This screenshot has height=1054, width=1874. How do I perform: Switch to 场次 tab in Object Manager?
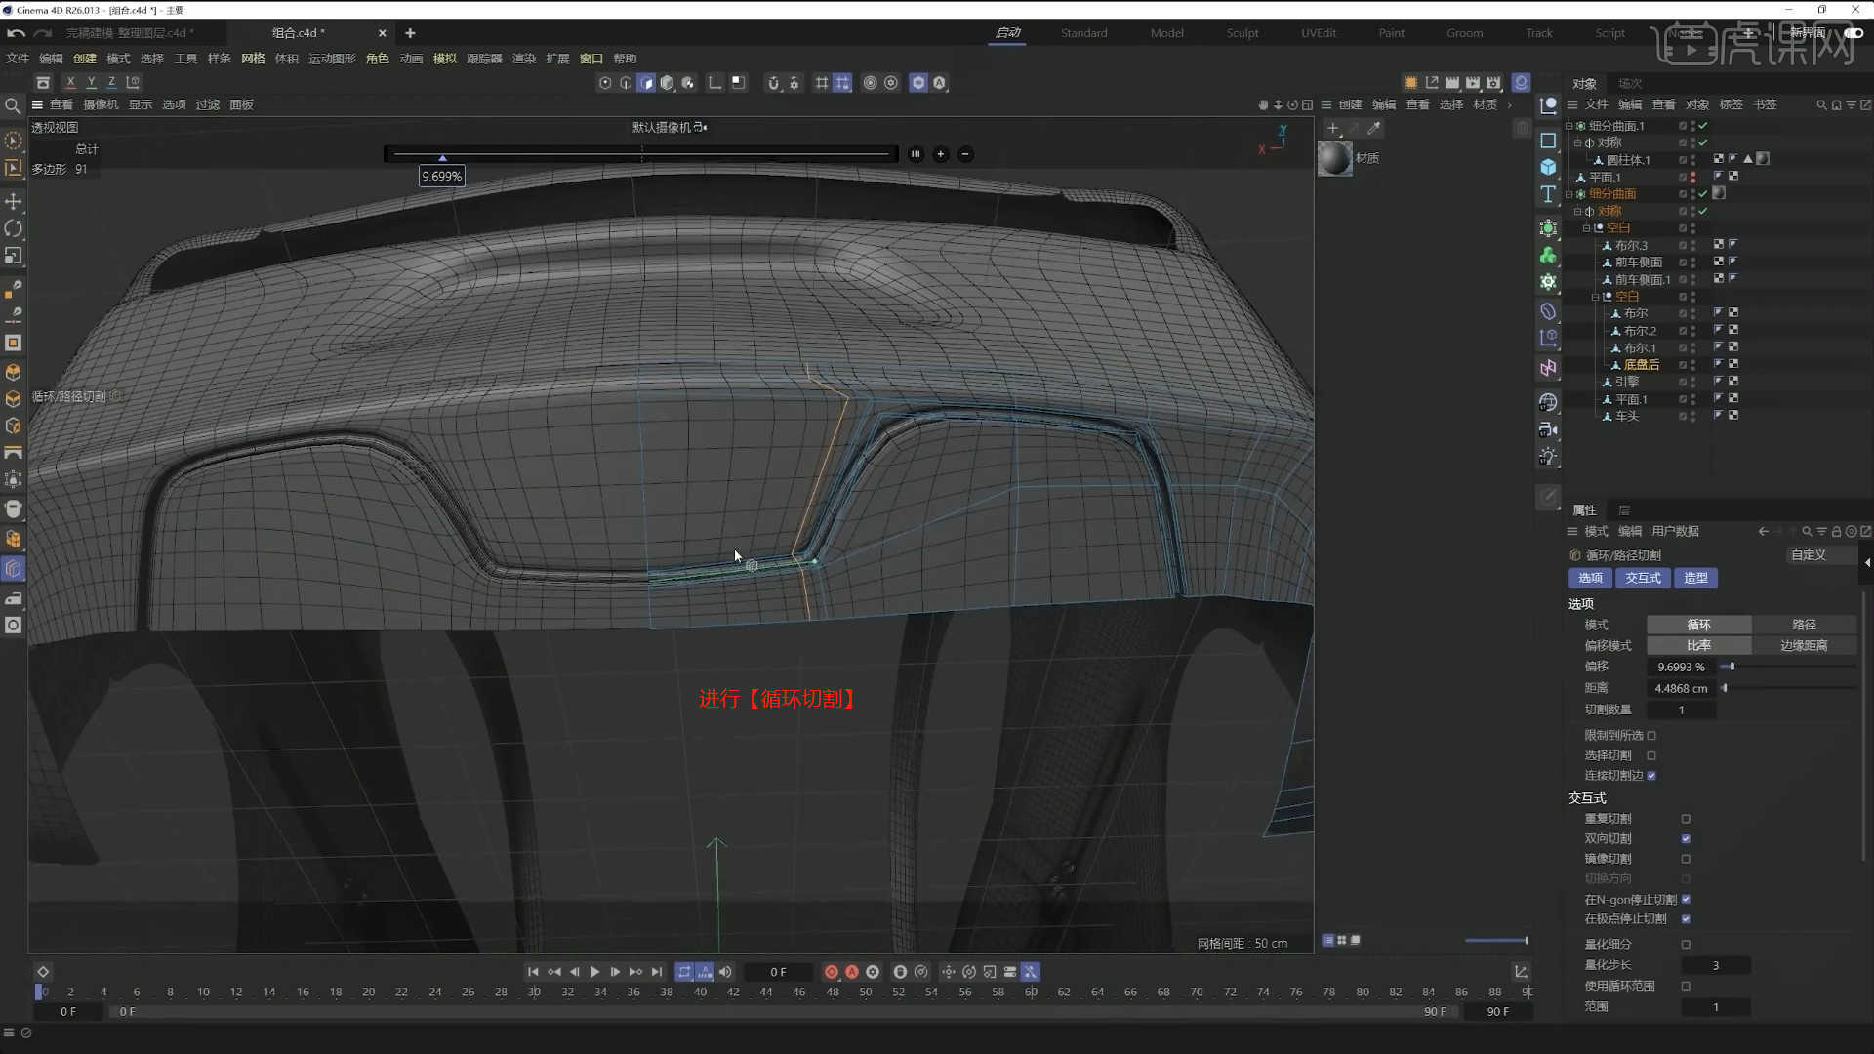point(1629,84)
